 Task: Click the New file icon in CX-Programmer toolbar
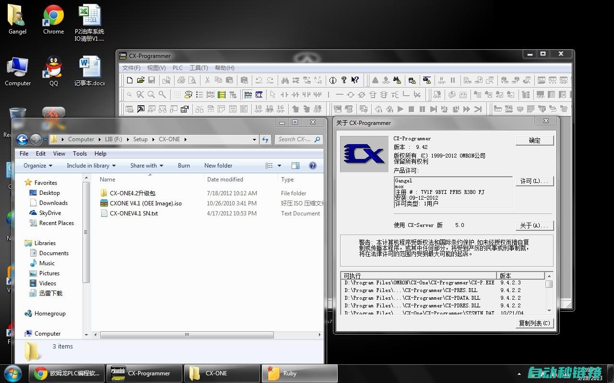pos(130,80)
